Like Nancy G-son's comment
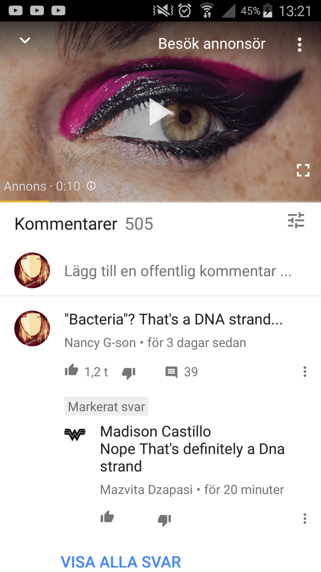The width and height of the screenshot is (321, 572). pos(72,371)
